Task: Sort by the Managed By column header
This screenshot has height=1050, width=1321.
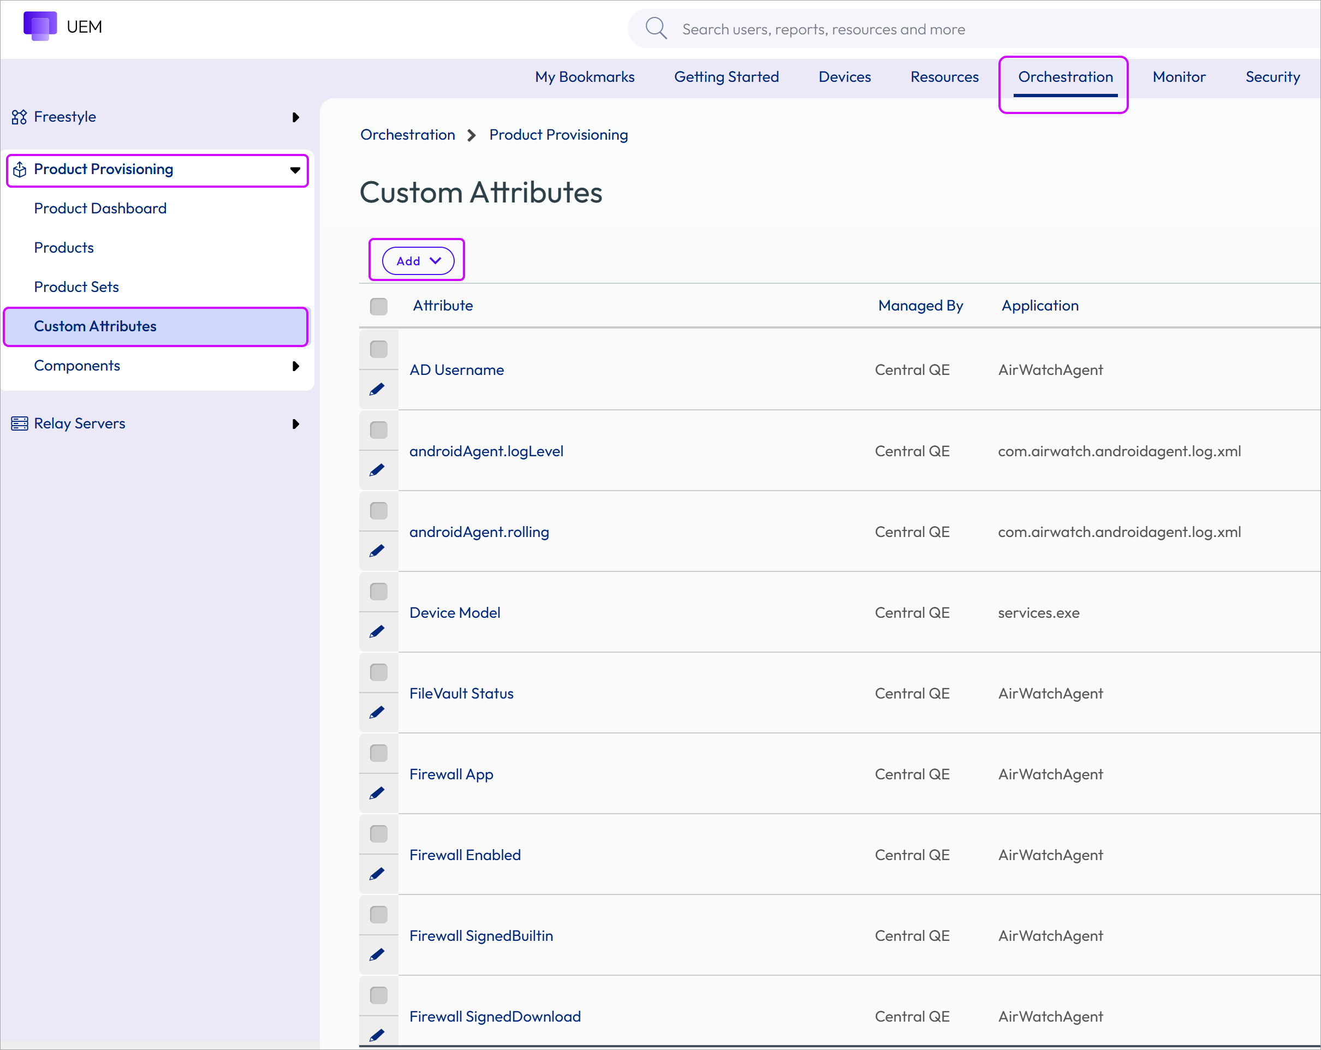Action: [x=920, y=306]
